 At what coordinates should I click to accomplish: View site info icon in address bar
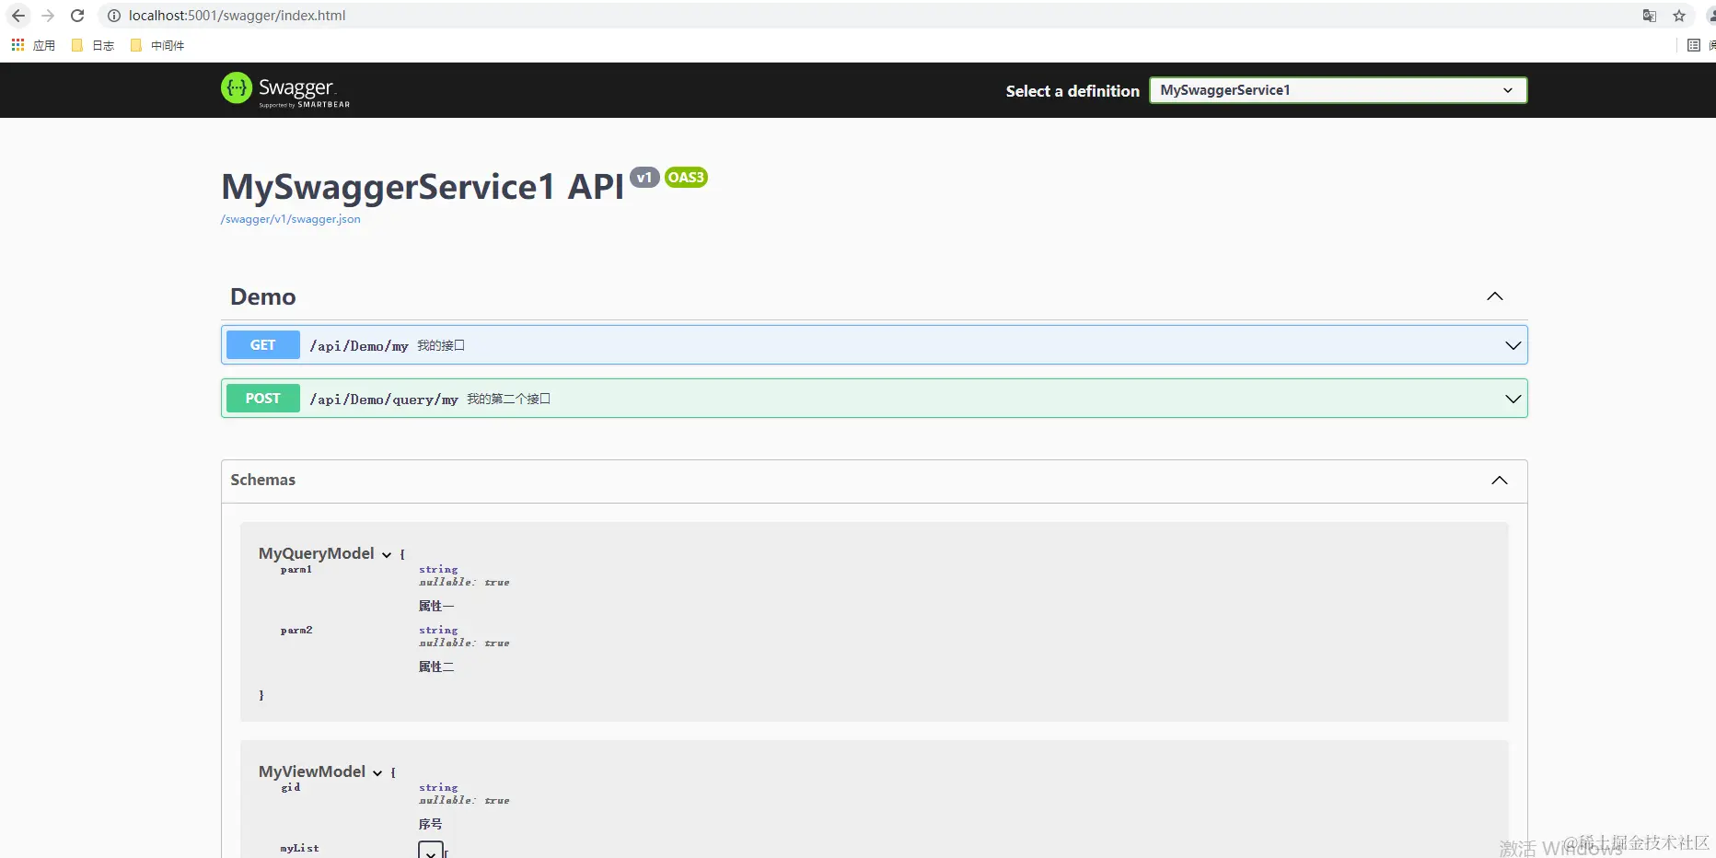(114, 16)
